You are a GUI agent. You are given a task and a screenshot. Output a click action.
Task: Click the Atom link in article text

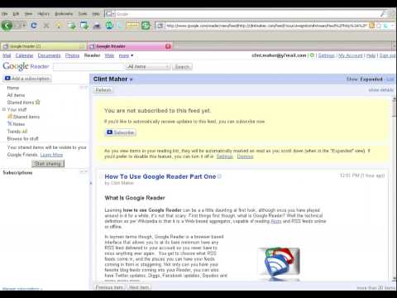276,221
